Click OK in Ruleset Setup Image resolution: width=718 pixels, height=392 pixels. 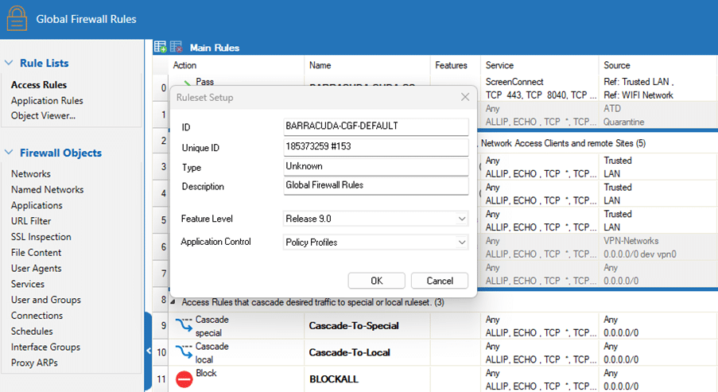click(x=376, y=281)
